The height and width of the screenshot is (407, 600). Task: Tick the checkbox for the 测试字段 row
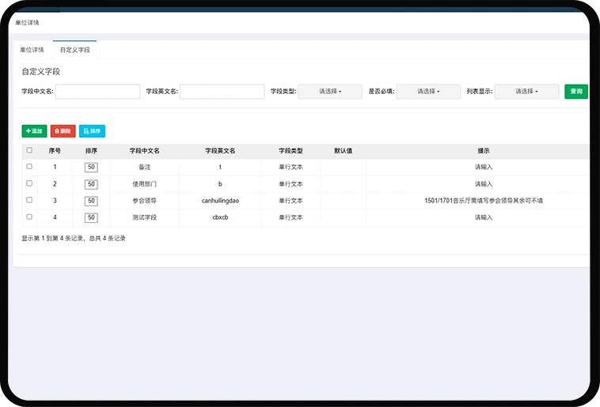(29, 217)
